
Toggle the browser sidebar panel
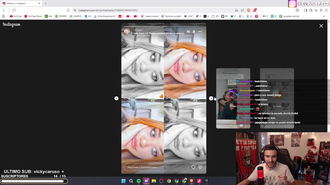(306, 10)
